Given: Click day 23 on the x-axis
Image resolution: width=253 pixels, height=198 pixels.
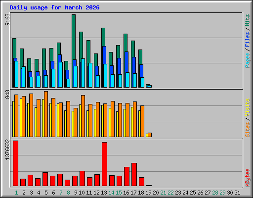Looking at the screenshot, I should tap(178, 193).
